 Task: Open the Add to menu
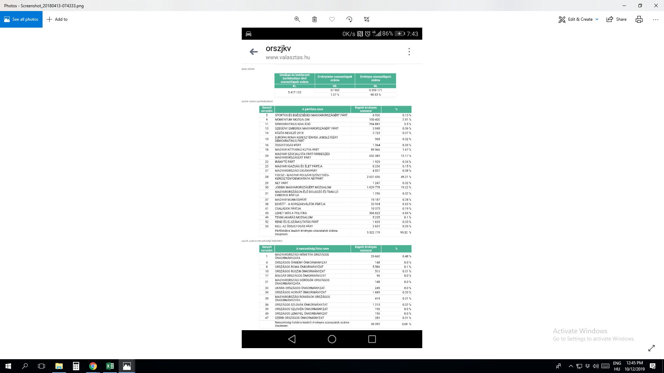57,19
